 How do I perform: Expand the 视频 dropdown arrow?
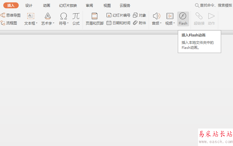tap(174, 23)
